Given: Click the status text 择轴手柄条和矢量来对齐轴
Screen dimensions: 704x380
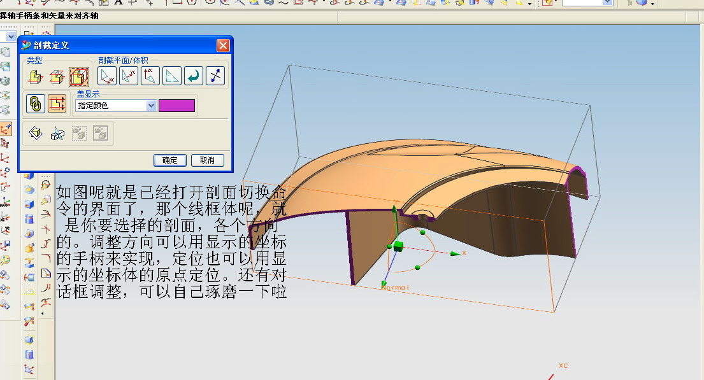Looking at the screenshot, I should (x=49, y=16).
